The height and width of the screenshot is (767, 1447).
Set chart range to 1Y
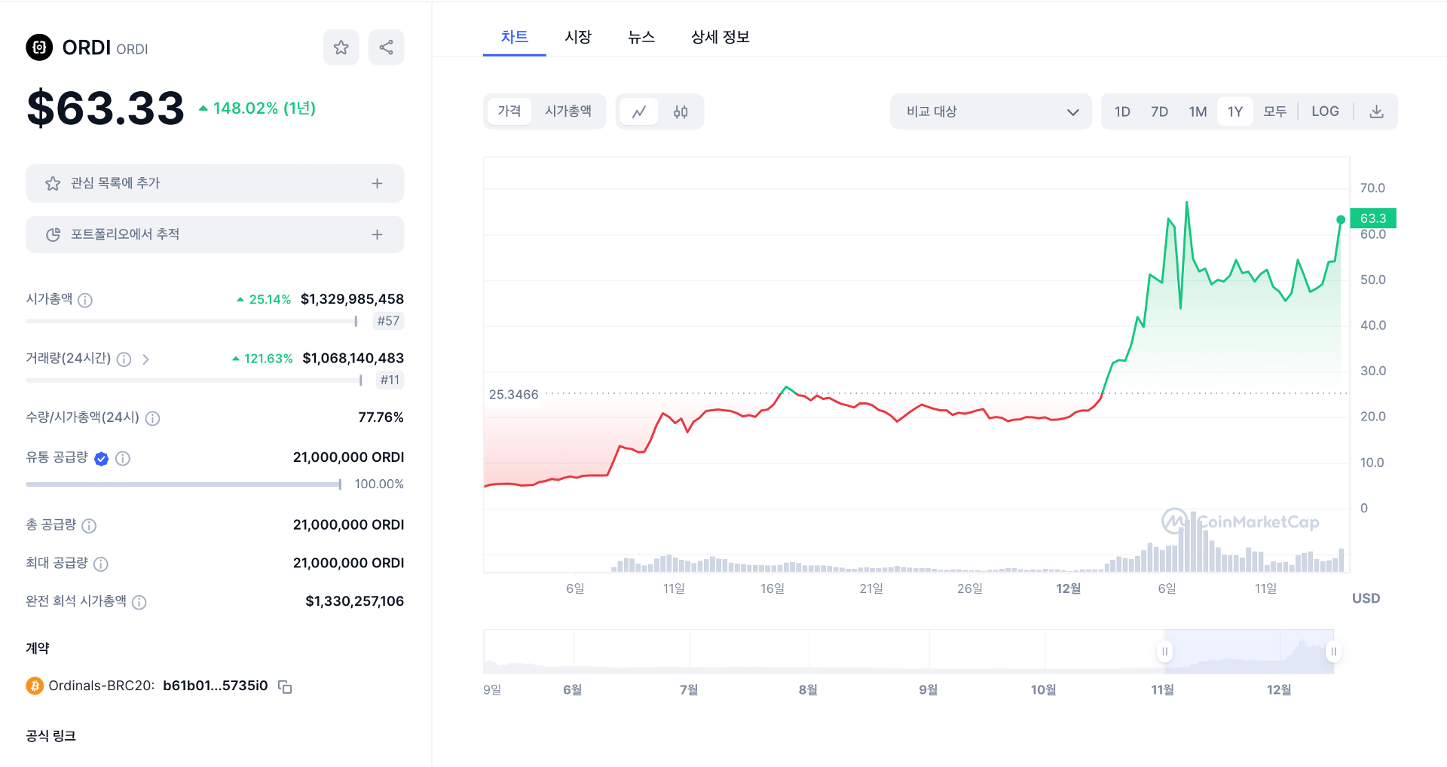point(1234,112)
